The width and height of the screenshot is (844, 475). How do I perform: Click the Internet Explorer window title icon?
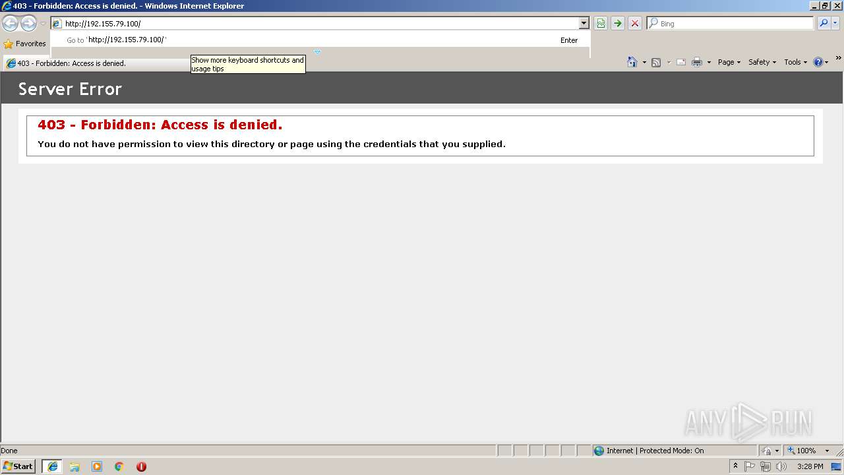(x=6, y=6)
